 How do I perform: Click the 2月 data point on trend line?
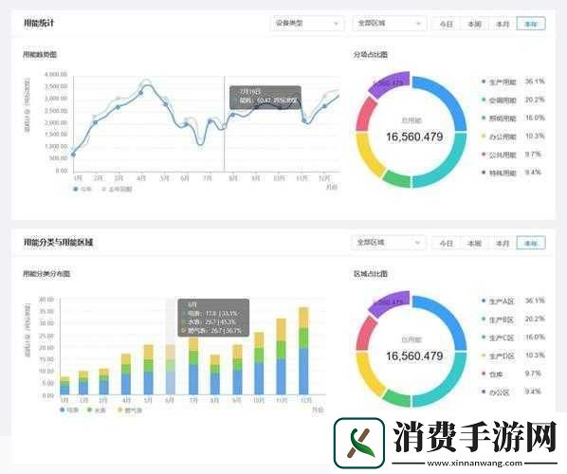pyautogui.click(x=96, y=122)
